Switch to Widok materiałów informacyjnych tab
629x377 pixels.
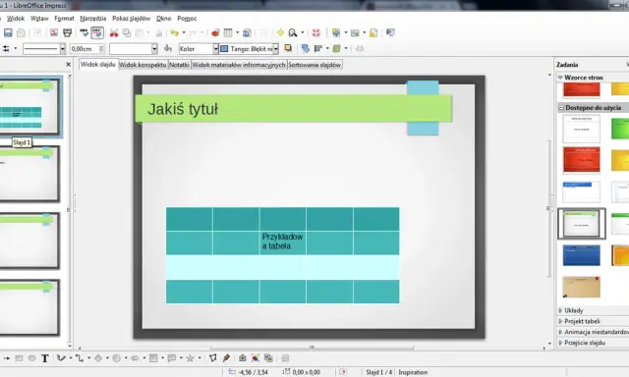click(x=239, y=65)
